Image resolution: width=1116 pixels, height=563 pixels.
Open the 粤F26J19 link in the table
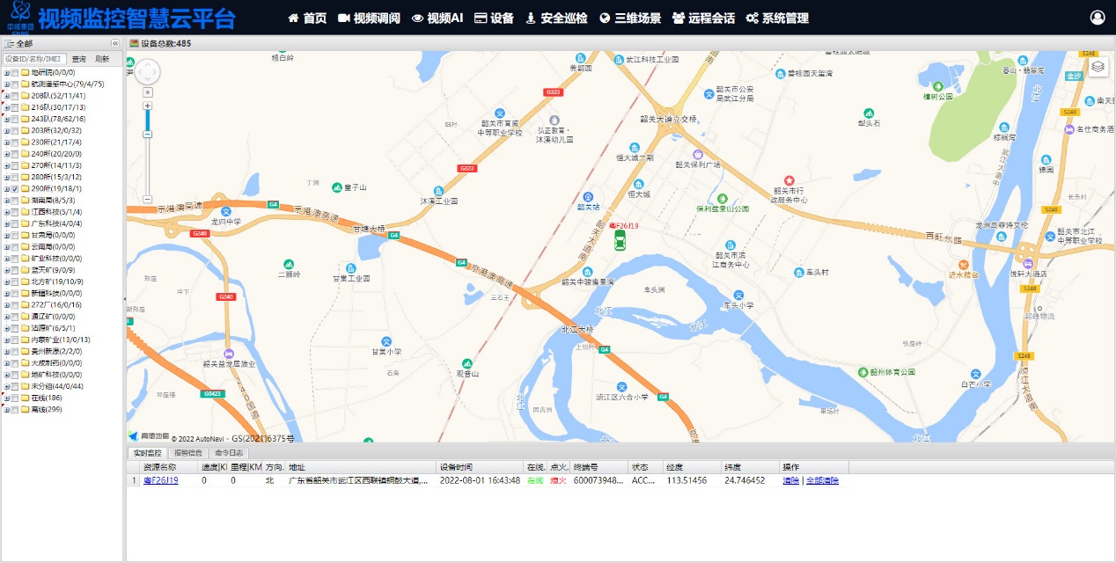click(x=161, y=481)
